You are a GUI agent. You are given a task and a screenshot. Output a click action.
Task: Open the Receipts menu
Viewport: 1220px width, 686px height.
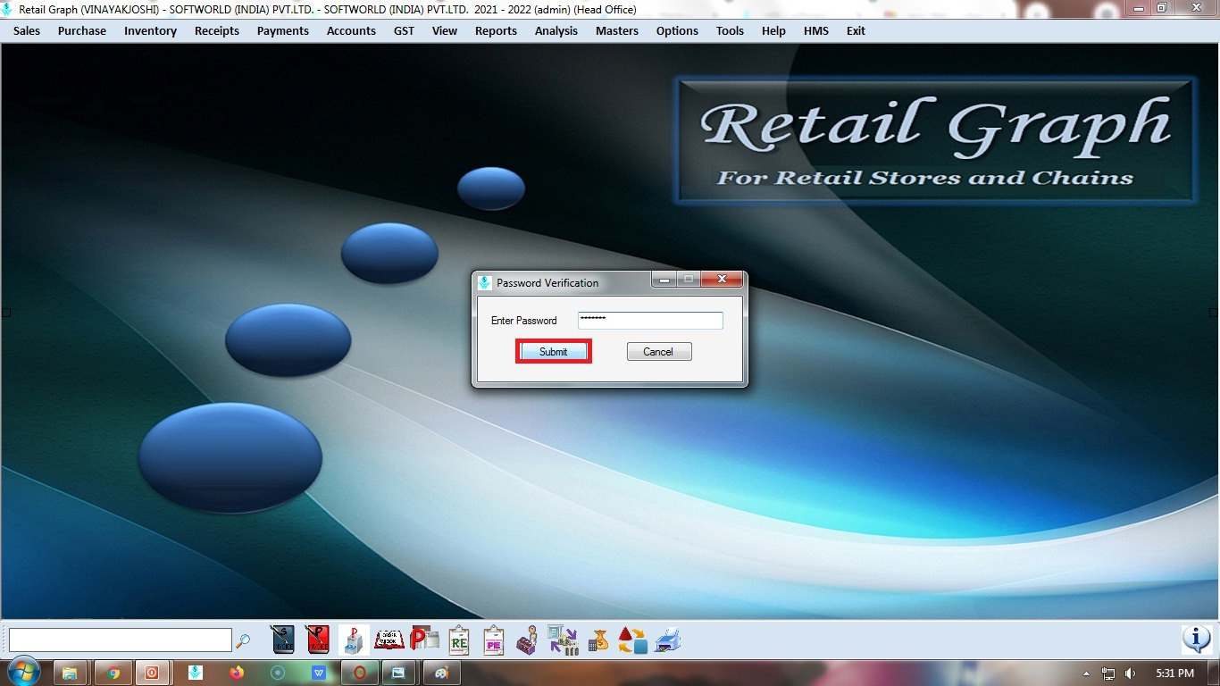coord(217,30)
